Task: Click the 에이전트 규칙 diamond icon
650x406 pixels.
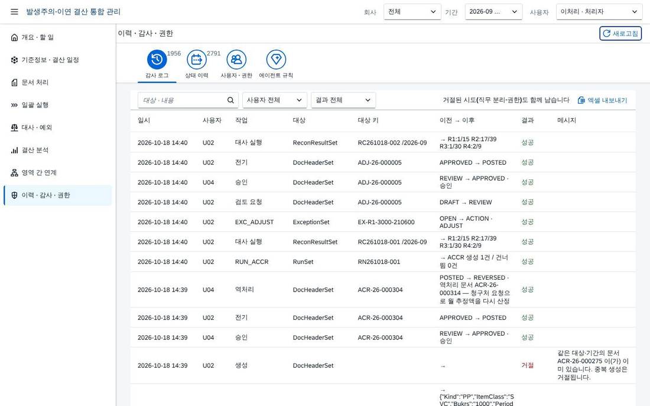Action: 276,60
